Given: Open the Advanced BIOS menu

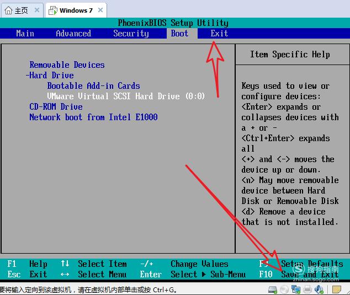Looking at the screenshot, I should 73,34.
